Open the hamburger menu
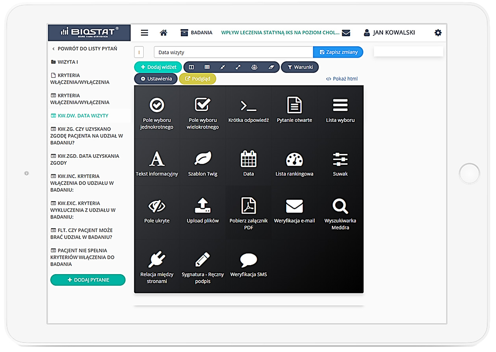Viewport: 496px width, 352px height. pos(144,33)
